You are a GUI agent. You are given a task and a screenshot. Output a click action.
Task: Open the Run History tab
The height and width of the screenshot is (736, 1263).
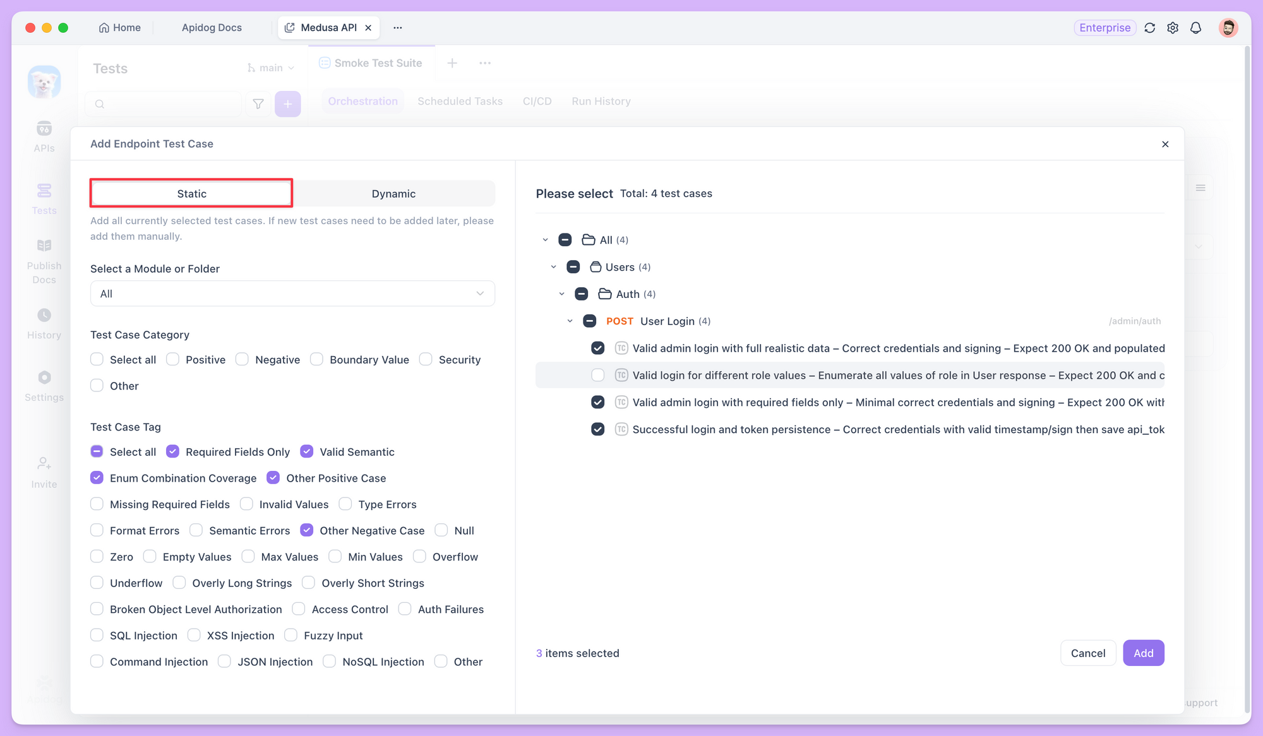click(x=601, y=101)
